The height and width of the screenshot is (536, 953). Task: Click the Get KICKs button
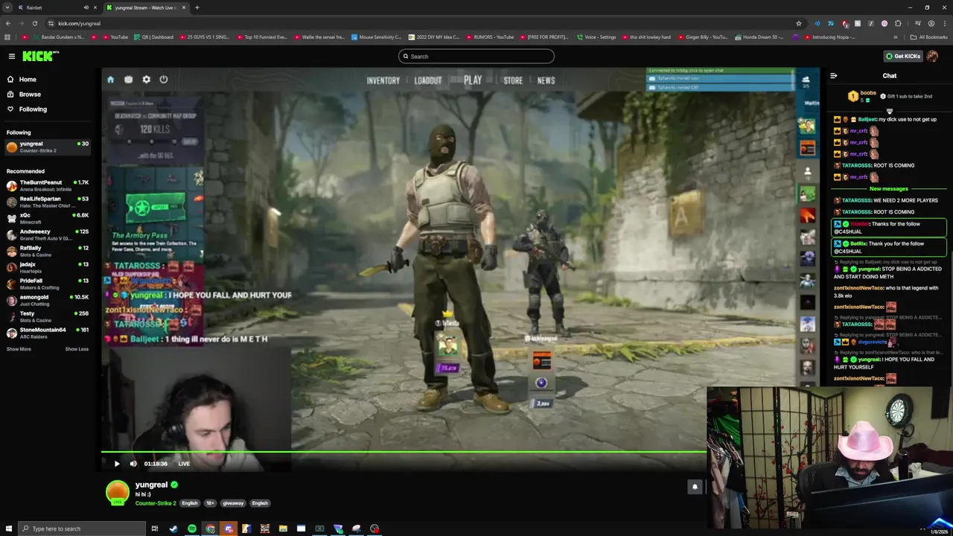[903, 57]
